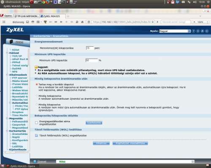Go back with the Opera back arrow

61,22
